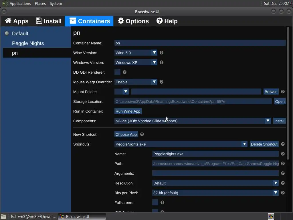The image size is (293, 220).
Task: Click the clock in the top panel
Action: pyautogui.click(x=278, y=3)
